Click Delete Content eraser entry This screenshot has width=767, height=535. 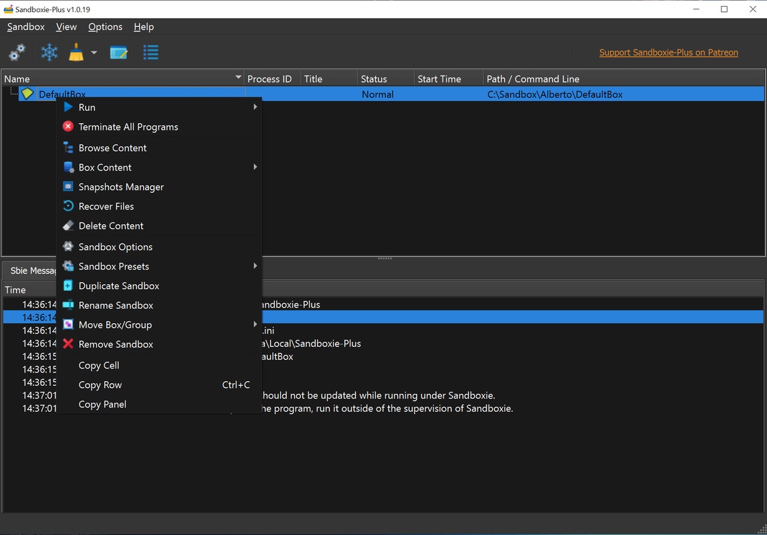110,226
